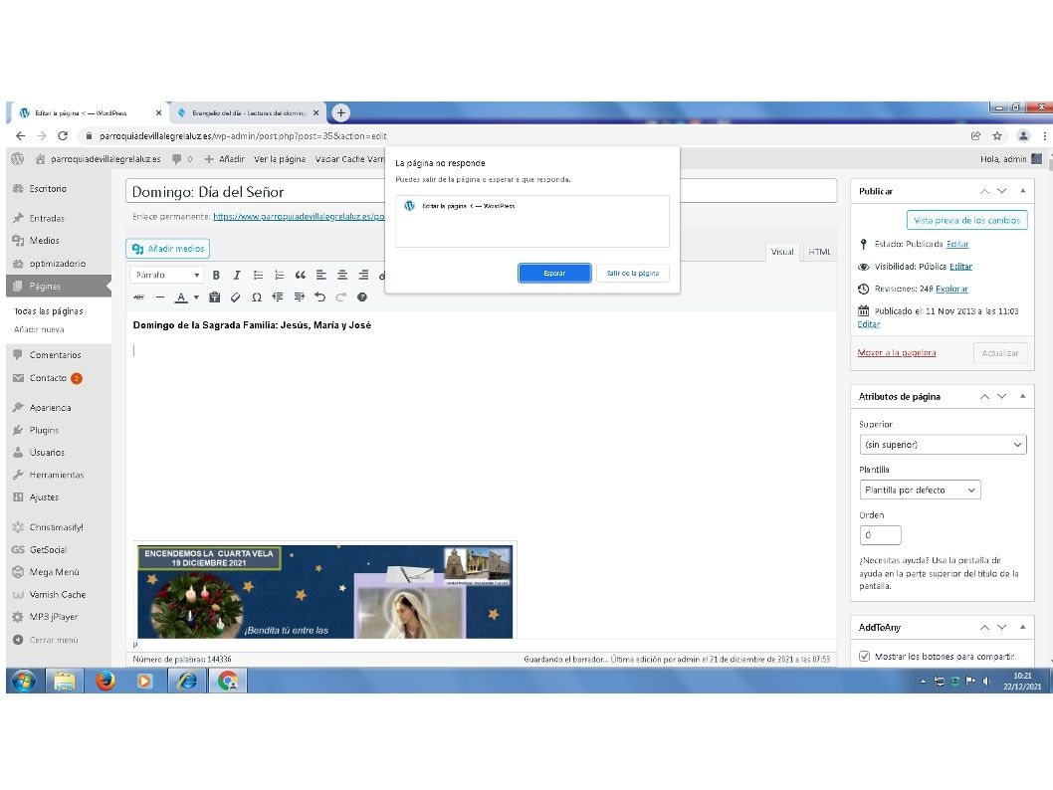Click the Orden input field
Image resolution: width=1053 pixels, height=790 pixels.
coord(880,535)
